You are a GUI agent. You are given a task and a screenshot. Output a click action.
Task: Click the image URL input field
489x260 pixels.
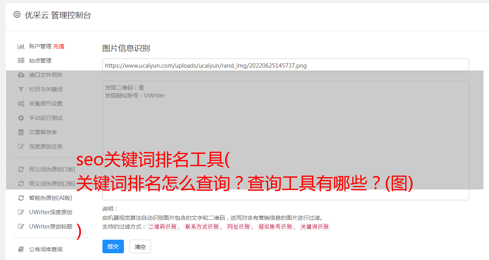pos(285,65)
